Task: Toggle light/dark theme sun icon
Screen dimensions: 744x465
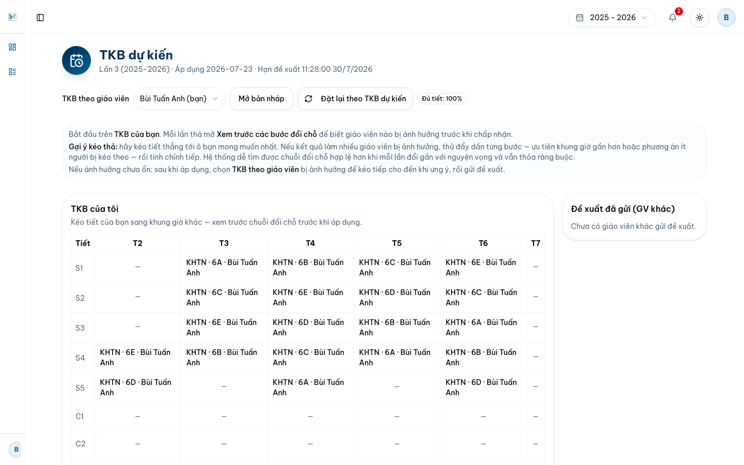Action: pyautogui.click(x=700, y=18)
